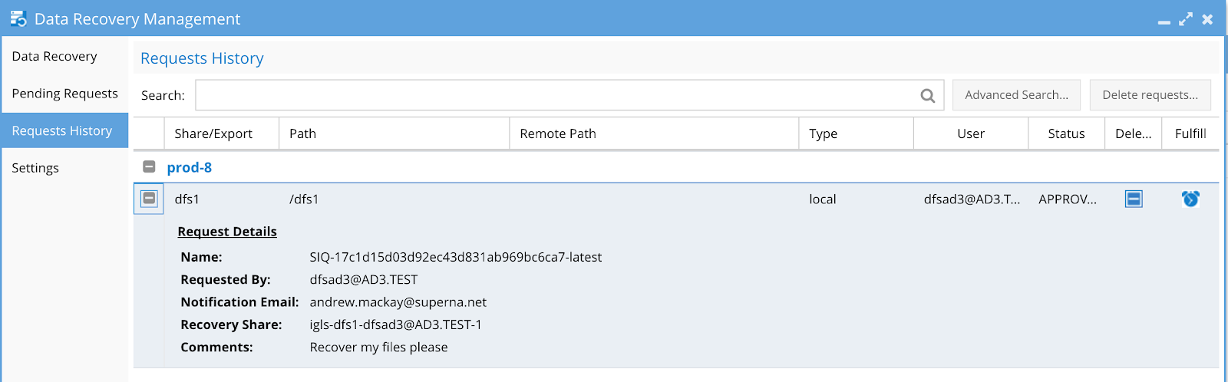Click the fulfill alarm clock icon
The image size is (1228, 382).
point(1190,199)
